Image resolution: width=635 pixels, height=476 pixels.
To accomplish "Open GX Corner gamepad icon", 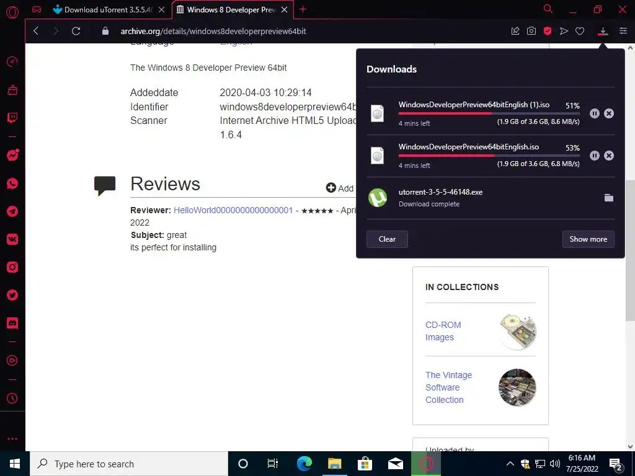I will [37, 9].
